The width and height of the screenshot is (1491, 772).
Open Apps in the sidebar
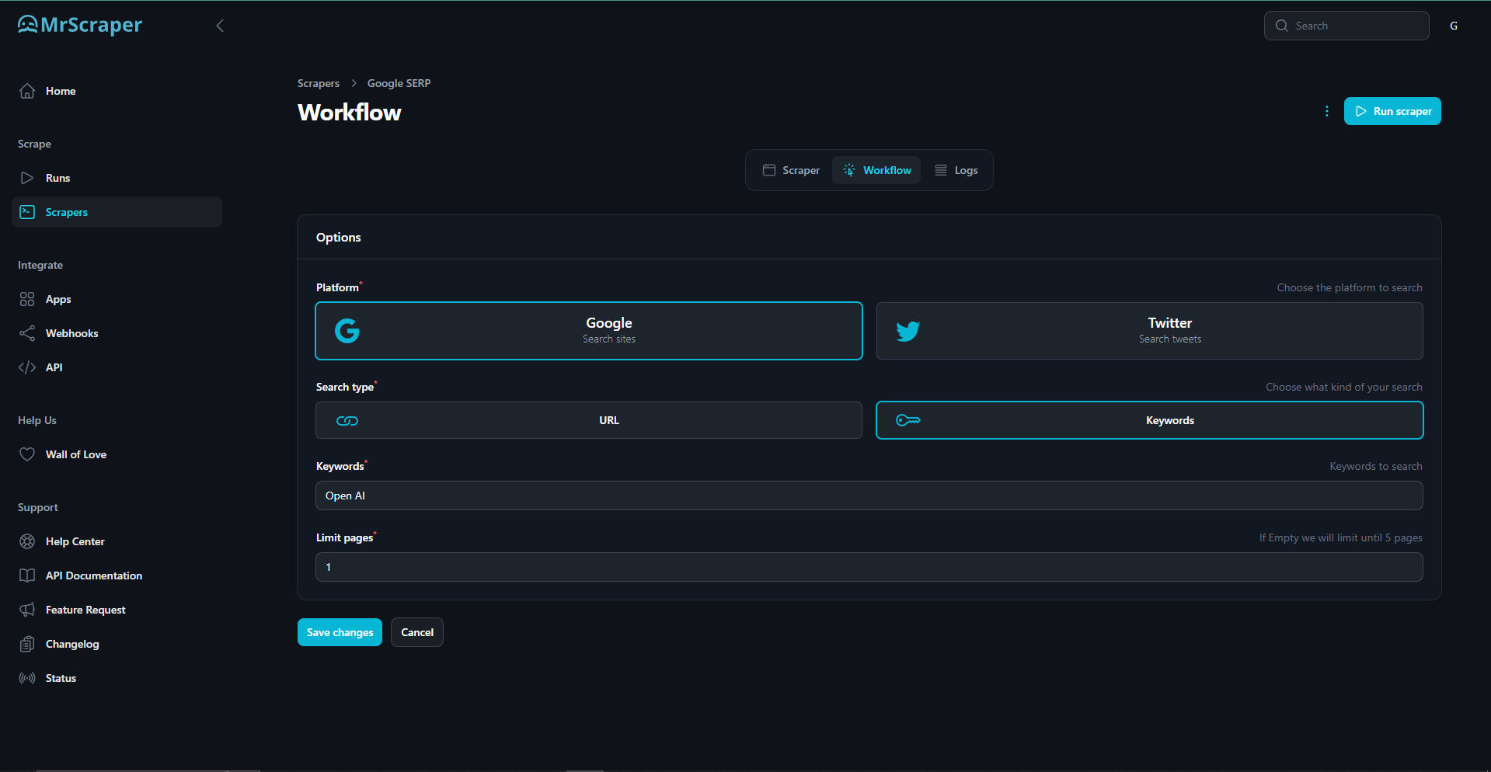click(117, 299)
